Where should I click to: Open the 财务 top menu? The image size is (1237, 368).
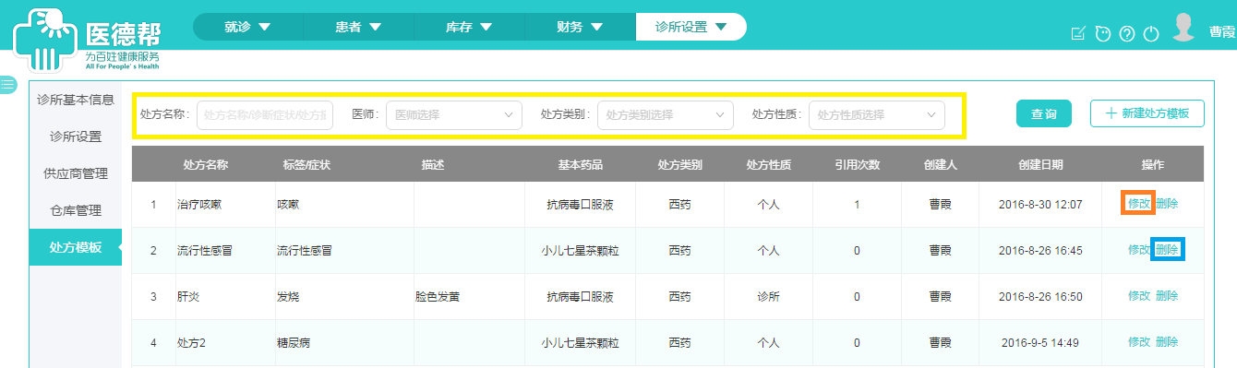tap(580, 27)
